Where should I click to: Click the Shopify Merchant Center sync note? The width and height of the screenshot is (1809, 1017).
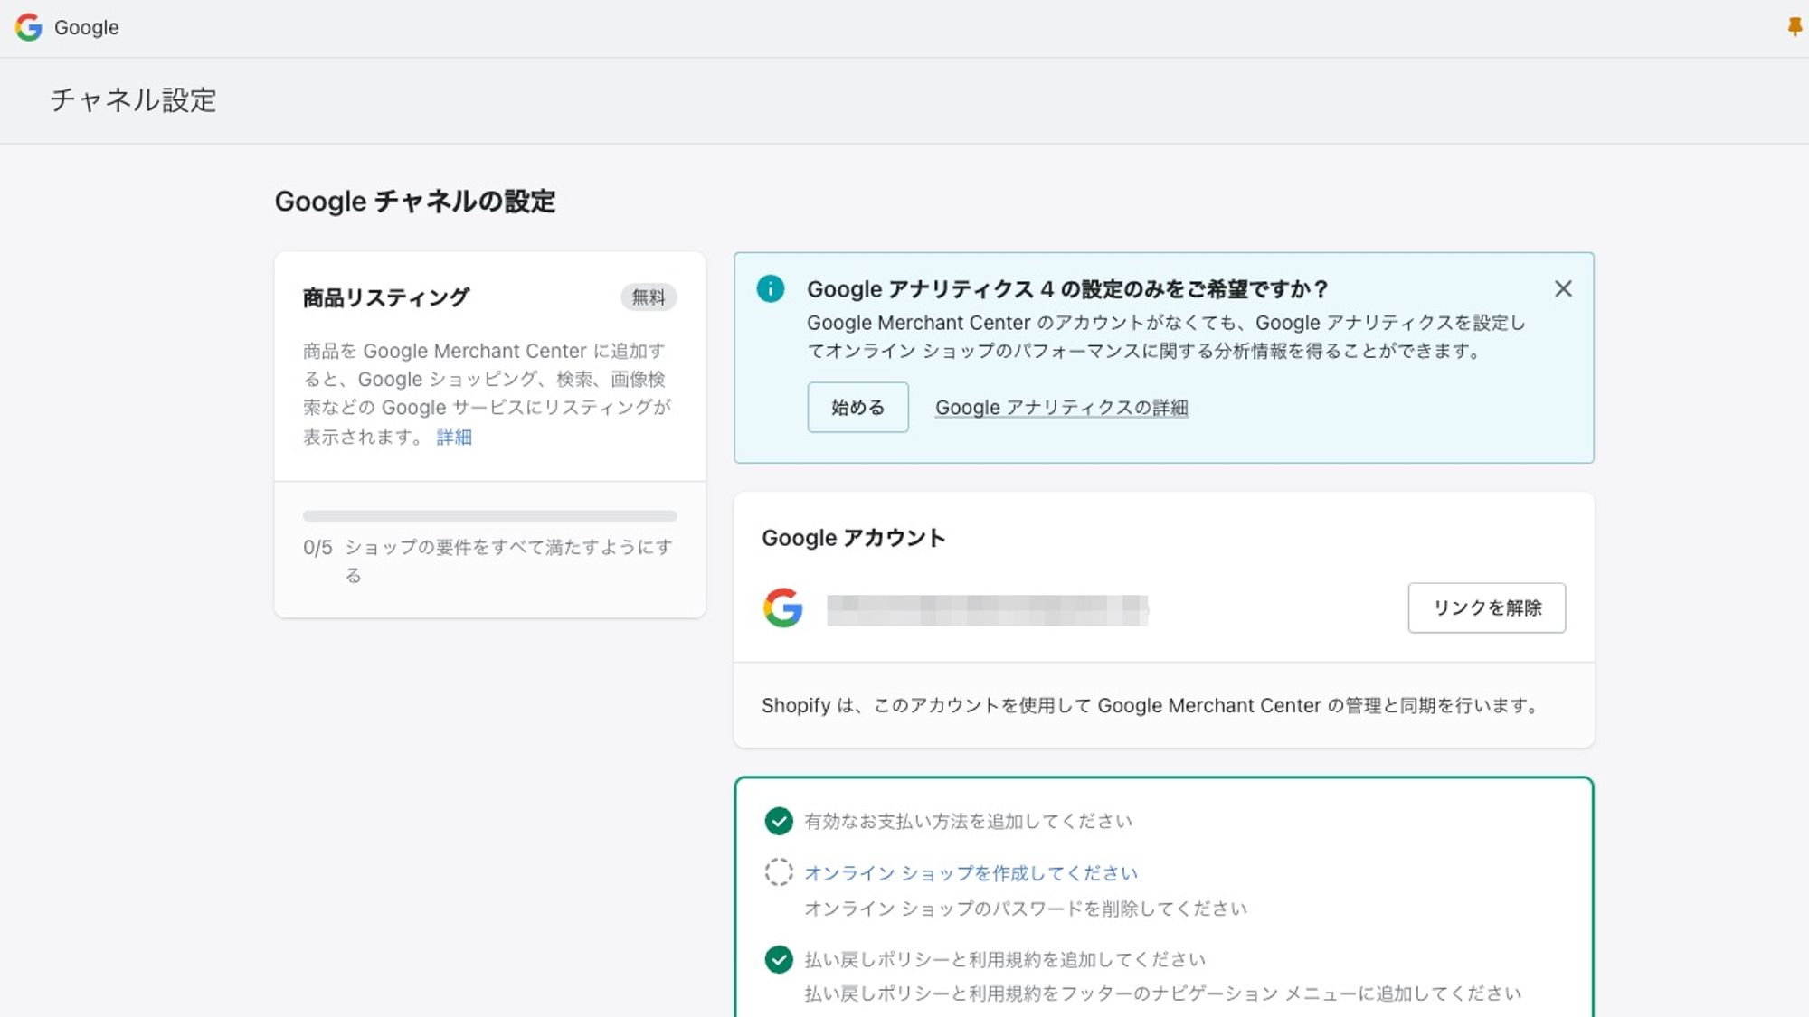[1151, 706]
